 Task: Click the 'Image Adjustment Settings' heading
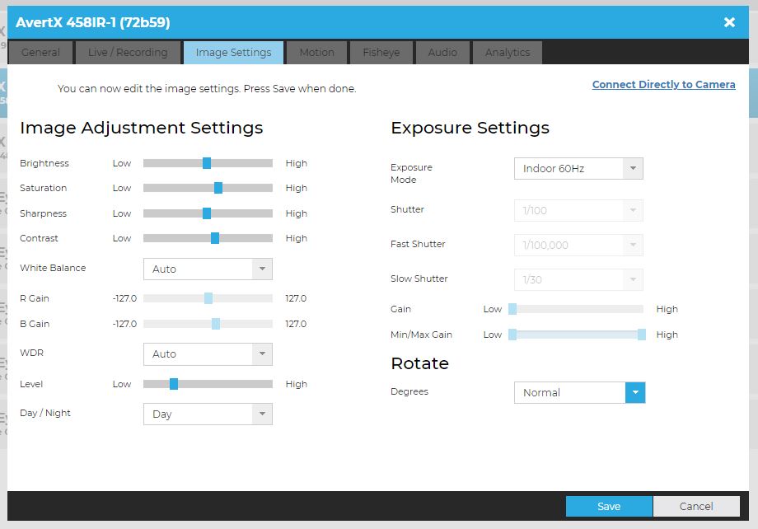pos(141,129)
